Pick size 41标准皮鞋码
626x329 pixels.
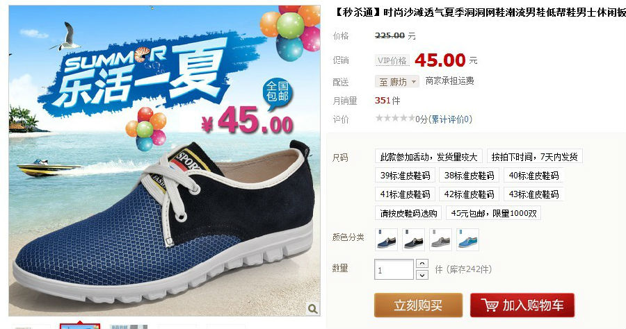point(405,194)
